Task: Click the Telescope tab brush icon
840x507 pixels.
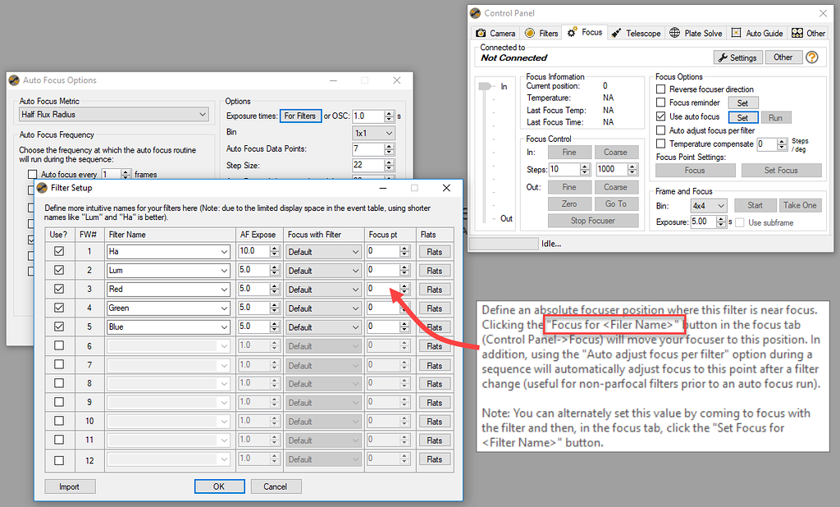Action: (615, 33)
